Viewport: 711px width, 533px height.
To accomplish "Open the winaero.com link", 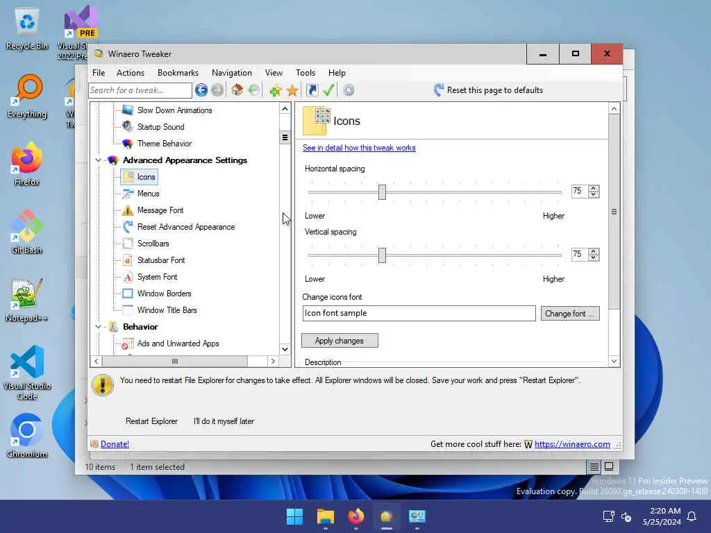I will tap(572, 444).
